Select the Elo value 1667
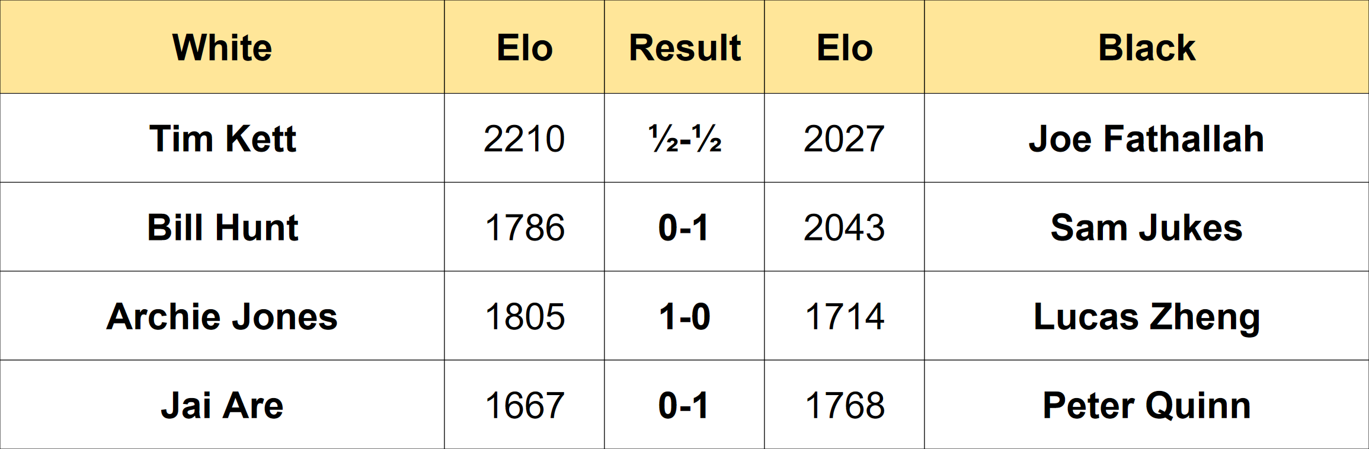This screenshot has width=1369, height=449. point(524,405)
